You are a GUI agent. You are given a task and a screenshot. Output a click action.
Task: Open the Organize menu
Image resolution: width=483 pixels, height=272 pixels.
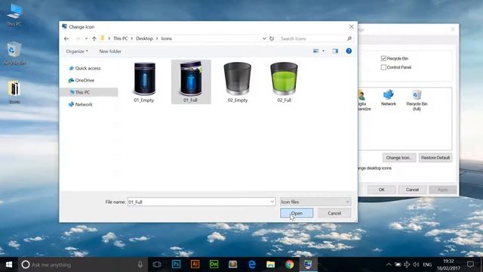[x=77, y=51]
